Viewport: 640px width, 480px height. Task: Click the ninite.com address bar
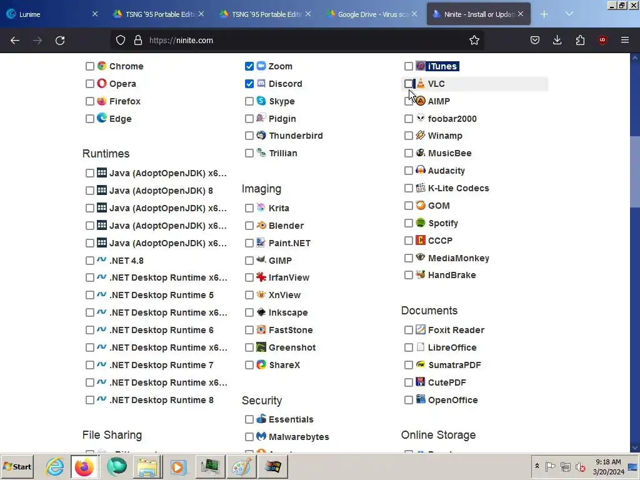point(297,40)
